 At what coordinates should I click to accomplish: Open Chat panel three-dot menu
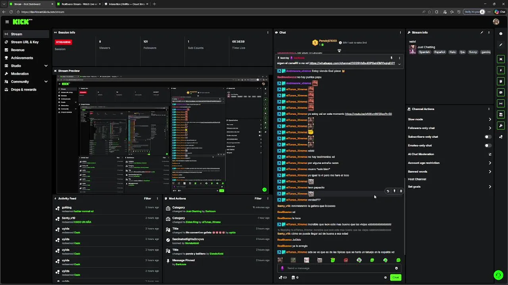[x=400, y=32]
